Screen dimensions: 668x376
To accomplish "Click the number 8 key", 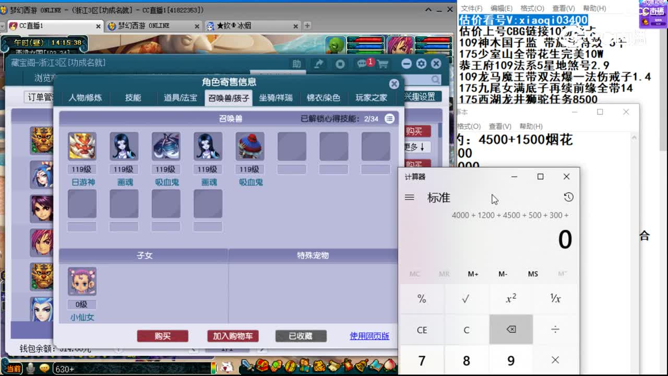I will (466, 360).
